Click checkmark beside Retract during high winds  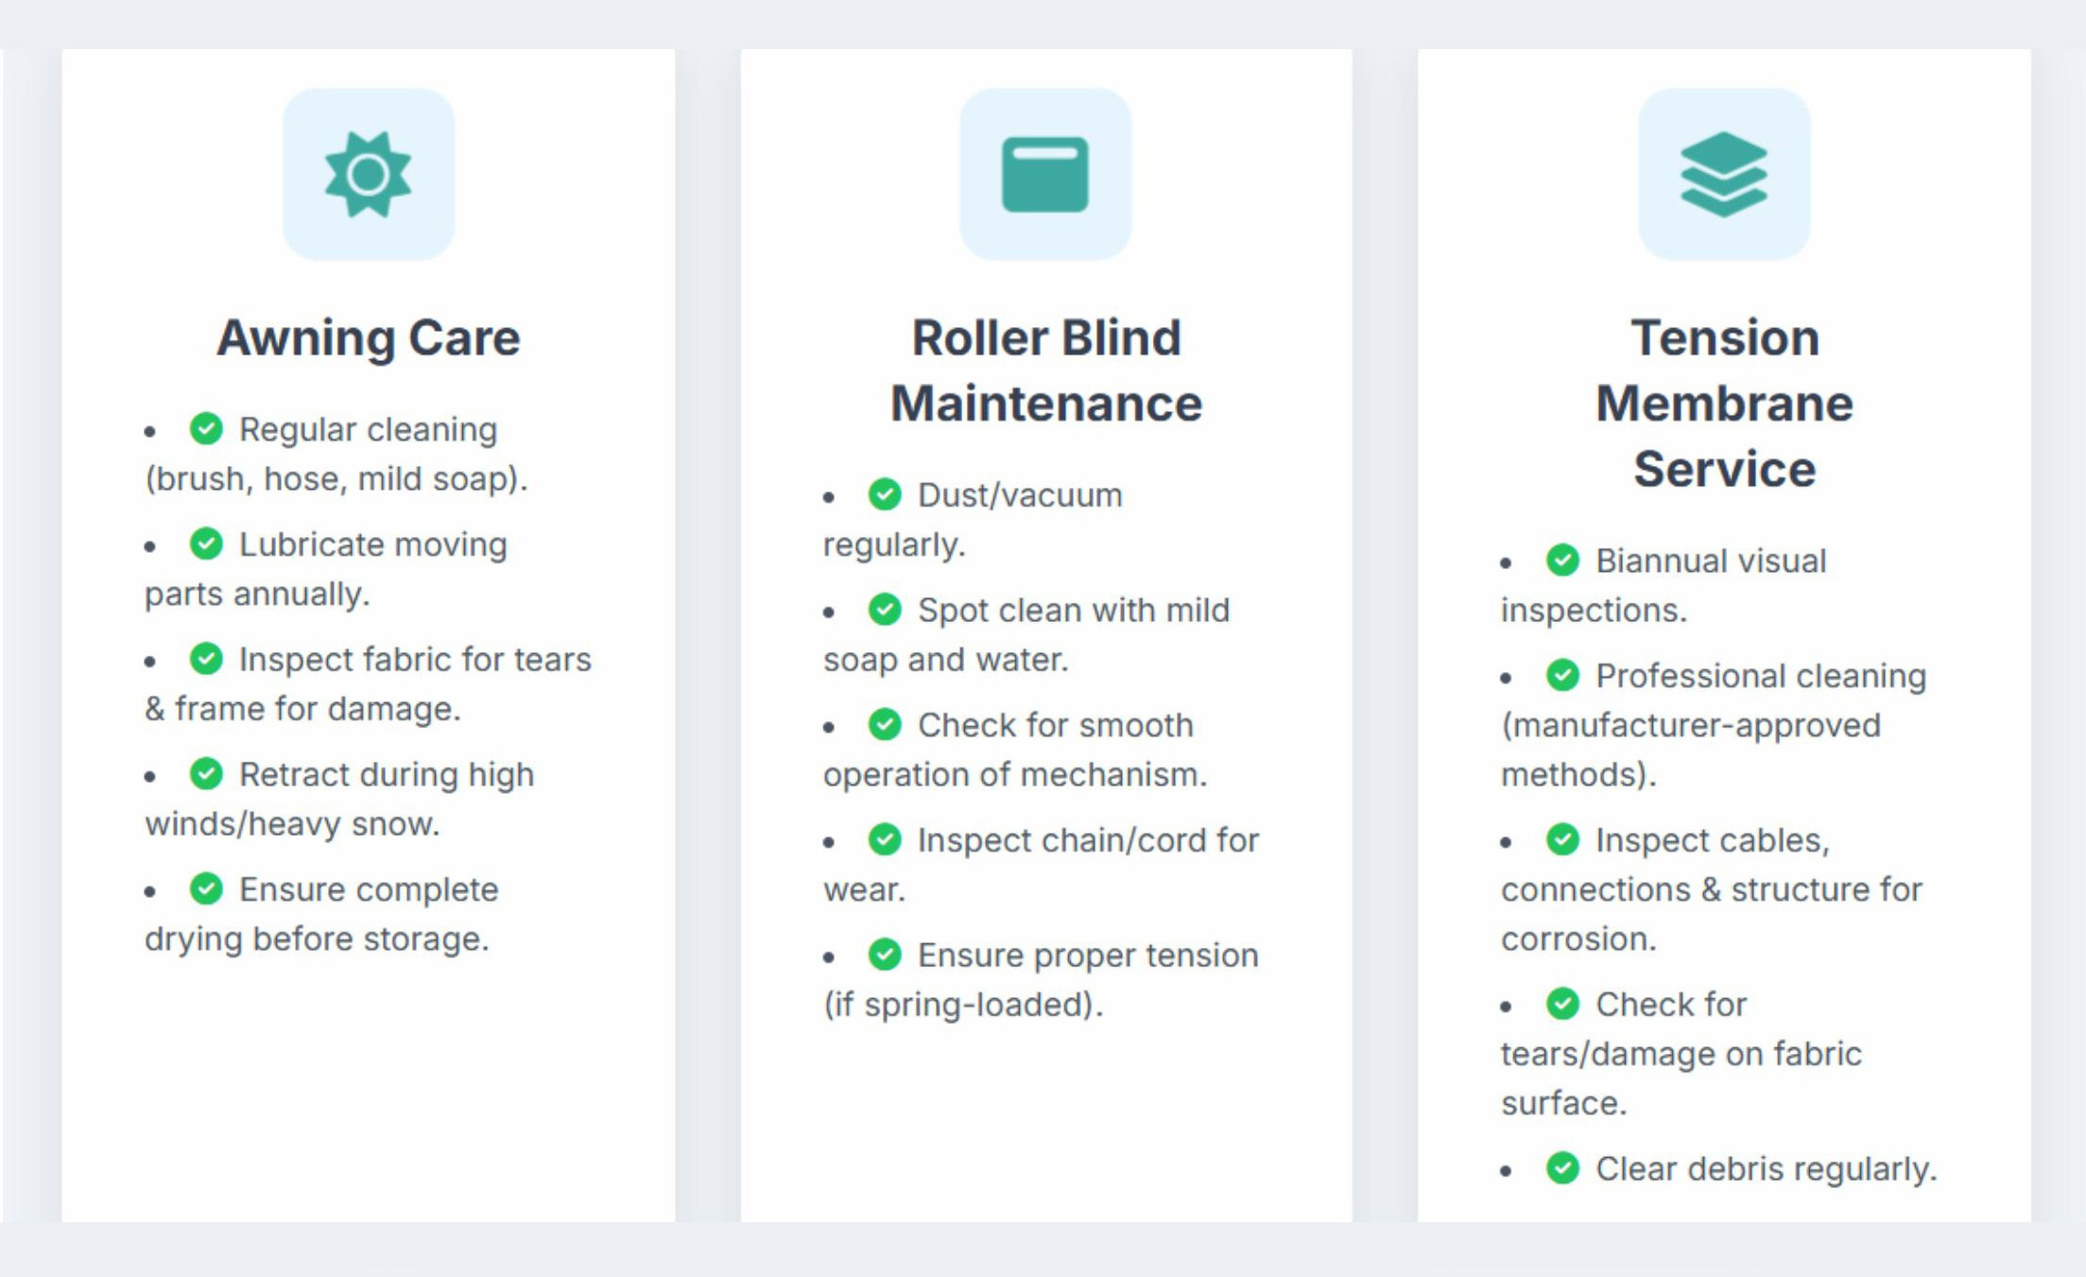[206, 774]
